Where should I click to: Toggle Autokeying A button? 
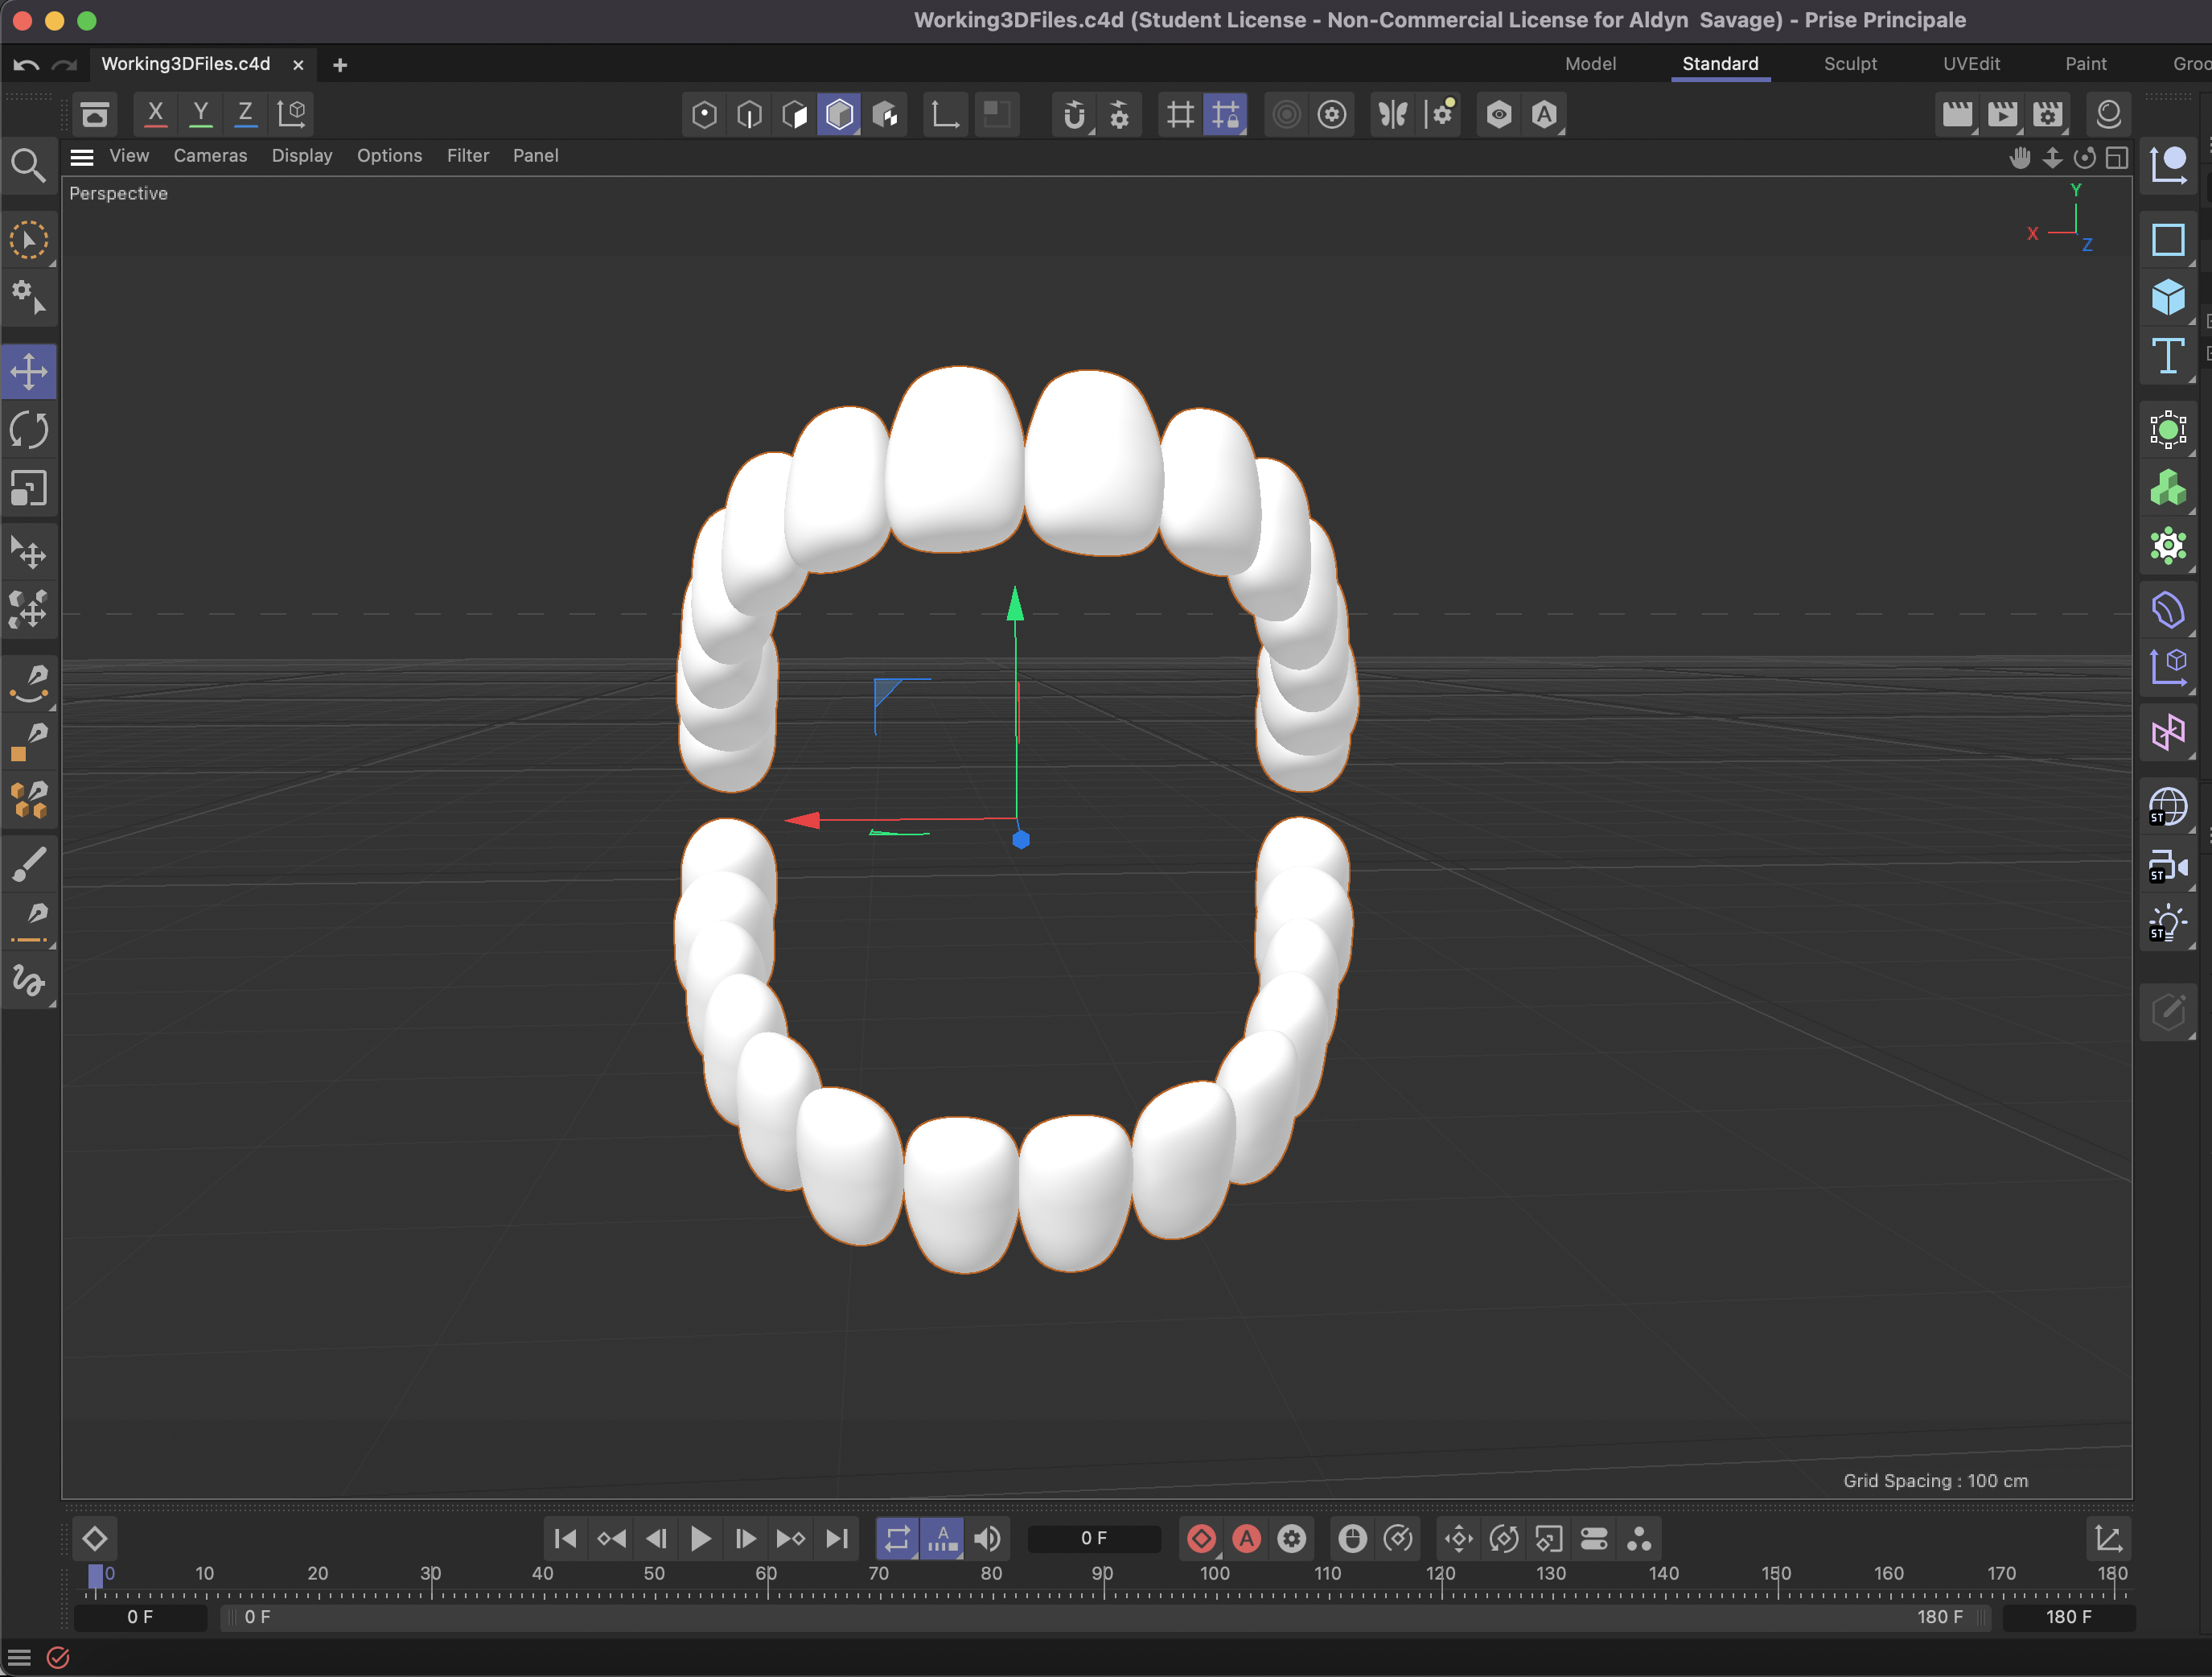click(x=1246, y=1539)
